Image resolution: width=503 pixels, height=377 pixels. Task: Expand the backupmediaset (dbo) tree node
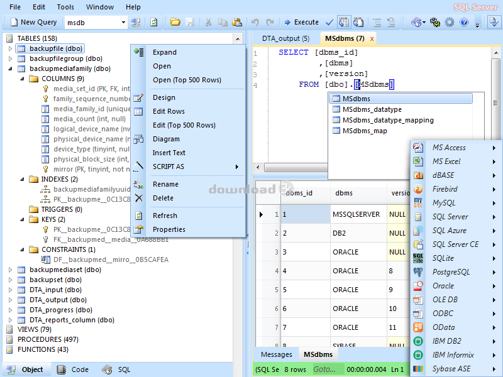point(10,270)
